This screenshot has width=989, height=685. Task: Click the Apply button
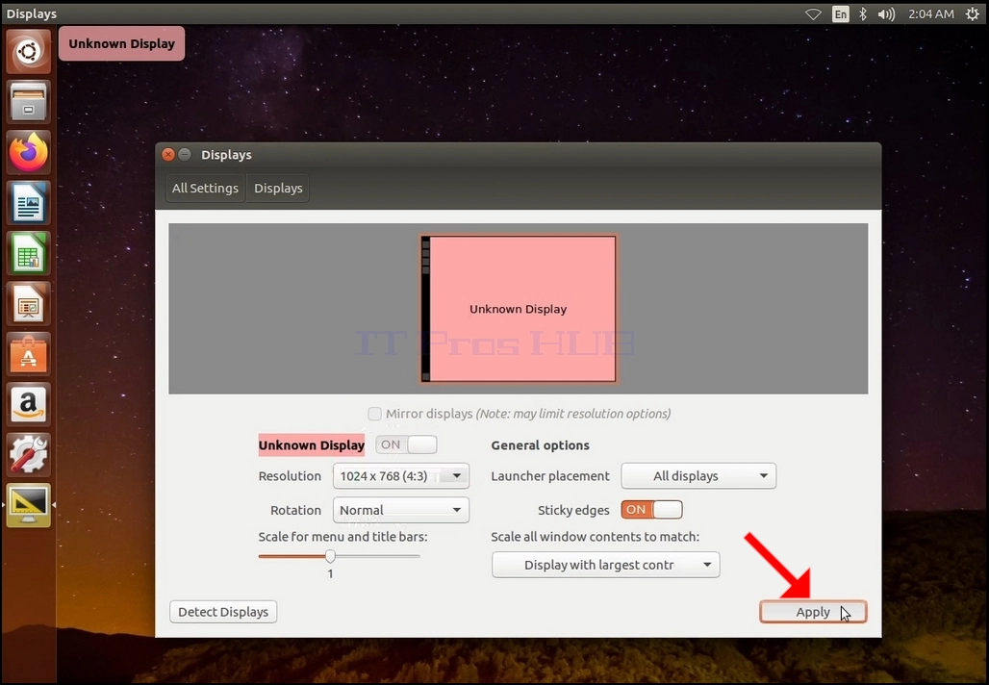pos(813,612)
